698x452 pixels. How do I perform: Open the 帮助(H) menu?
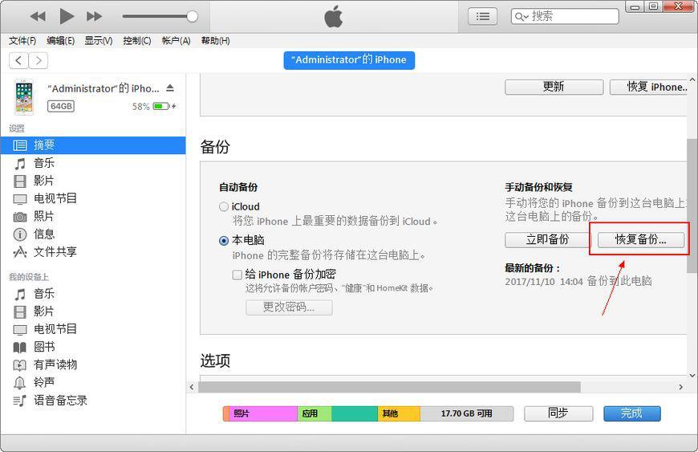tap(216, 40)
